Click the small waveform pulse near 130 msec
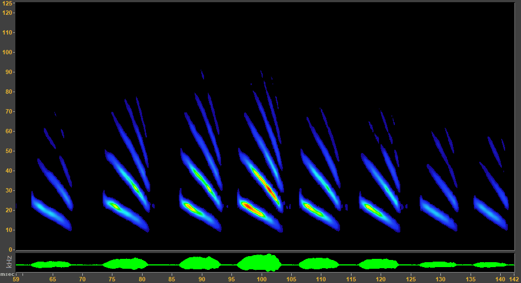Screen dimensions: 521x283 [438, 265]
